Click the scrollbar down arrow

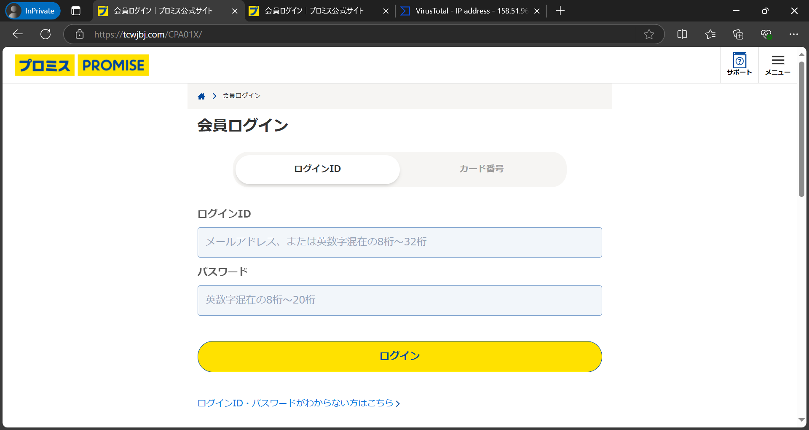click(x=801, y=420)
